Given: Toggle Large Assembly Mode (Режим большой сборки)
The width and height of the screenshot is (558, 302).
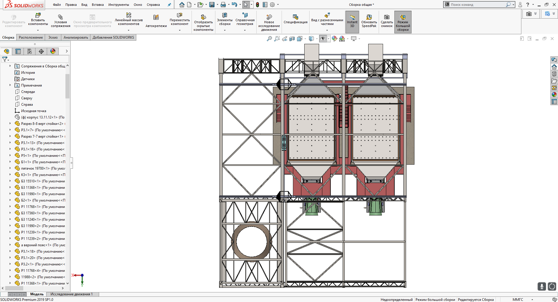Looking at the screenshot, I should (x=403, y=17).
